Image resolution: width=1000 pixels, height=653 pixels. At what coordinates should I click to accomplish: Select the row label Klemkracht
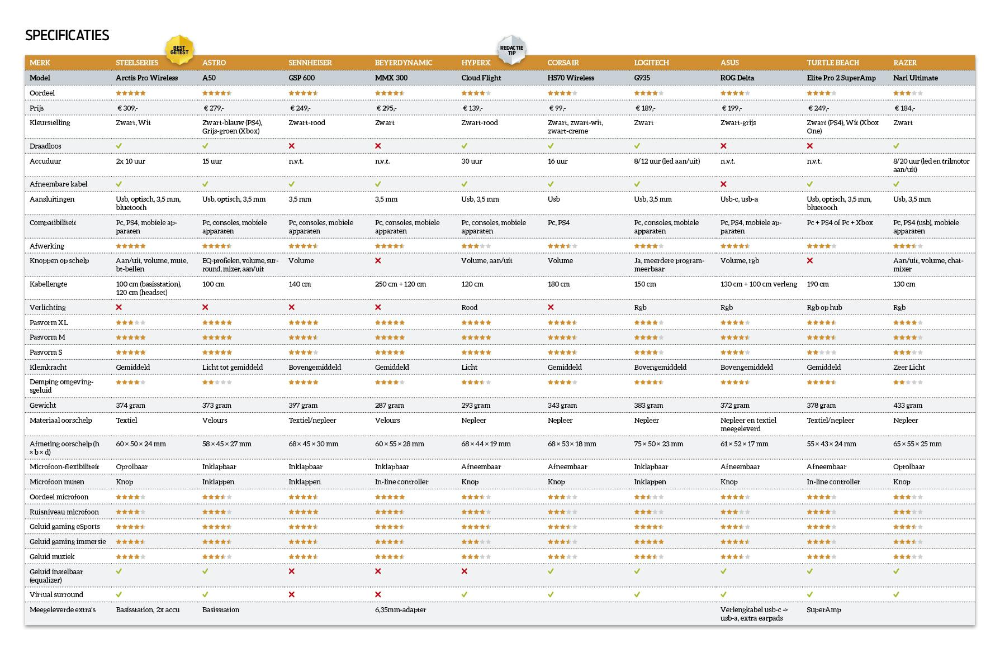48,367
